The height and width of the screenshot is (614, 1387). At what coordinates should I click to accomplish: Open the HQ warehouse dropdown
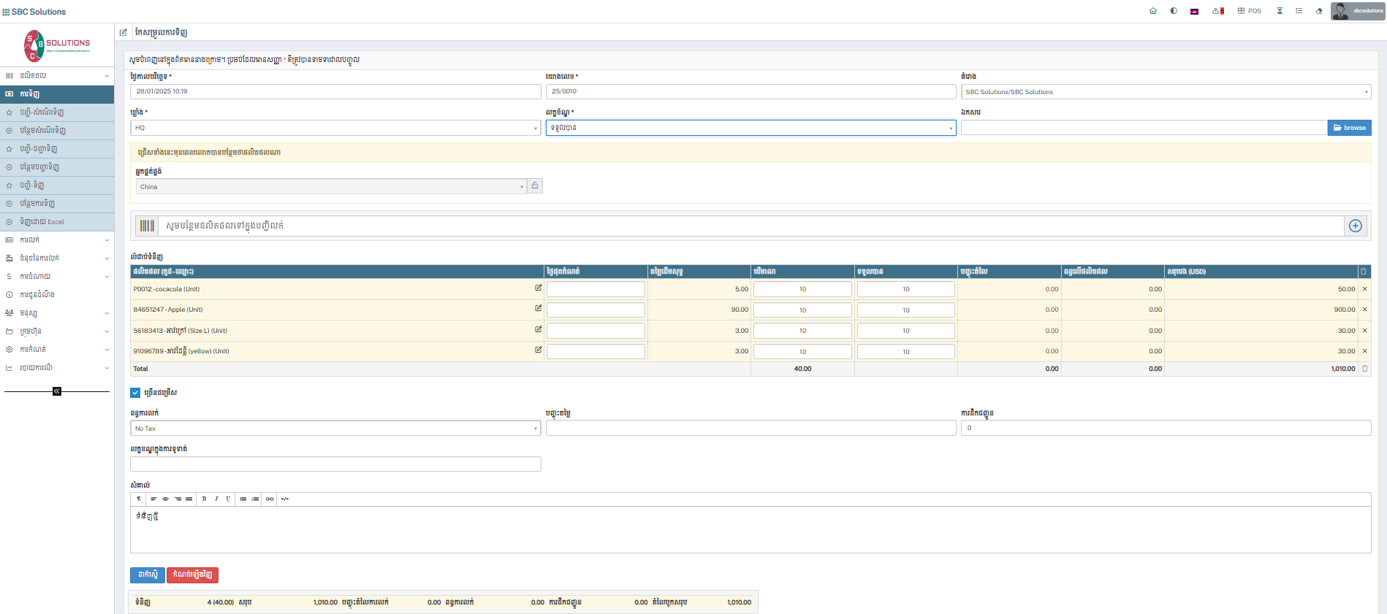coord(335,128)
